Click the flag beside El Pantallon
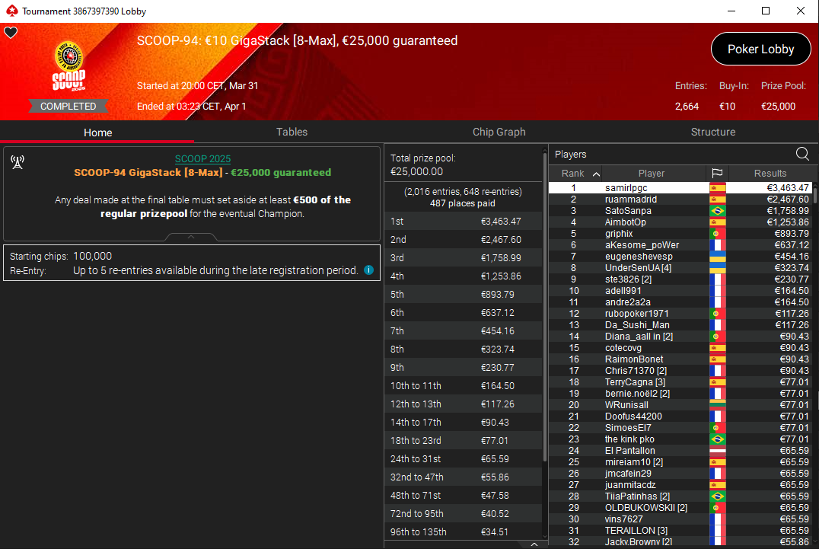 [x=718, y=450]
